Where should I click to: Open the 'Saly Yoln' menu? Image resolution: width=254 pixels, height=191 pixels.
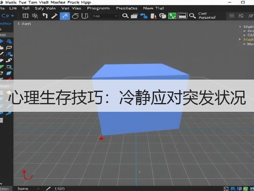(x=45, y=8)
